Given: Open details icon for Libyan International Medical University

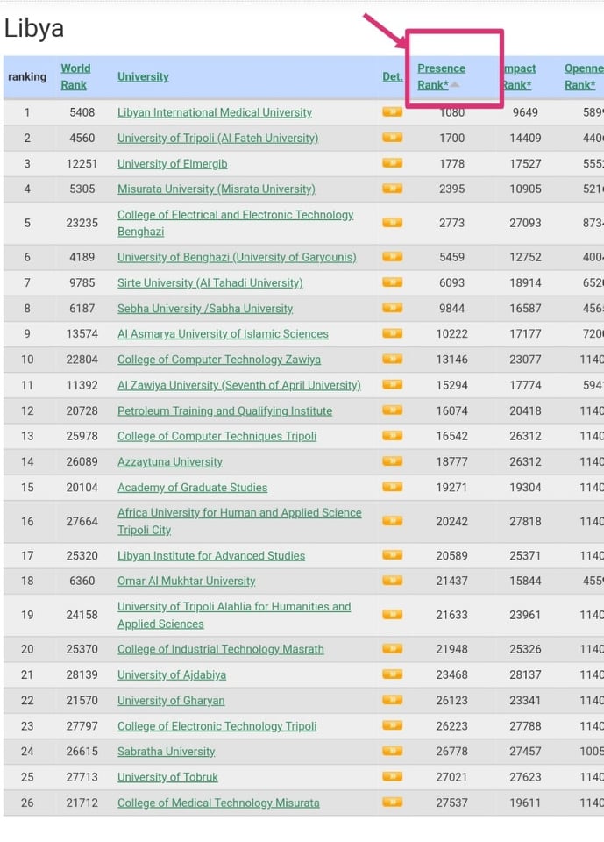Looking at the screenshot, I should pyautogui.click(x=393, y=111).
